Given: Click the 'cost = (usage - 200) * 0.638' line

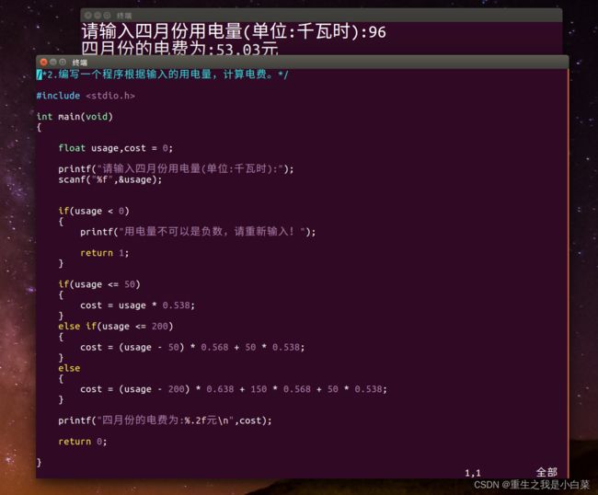Looking at the screenshot, I should pyautogui.click(x=234, y=389).
